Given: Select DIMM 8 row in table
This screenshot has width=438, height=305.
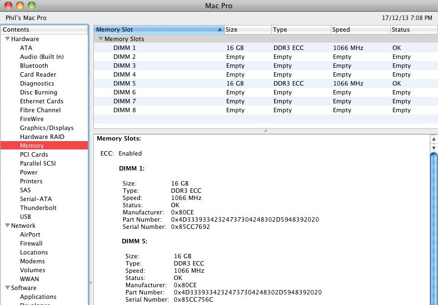Looking at the screenshot, I should pos(266,110).
